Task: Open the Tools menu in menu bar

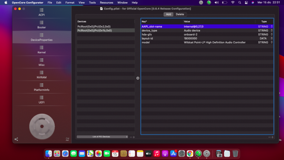Action: (92, 2)
